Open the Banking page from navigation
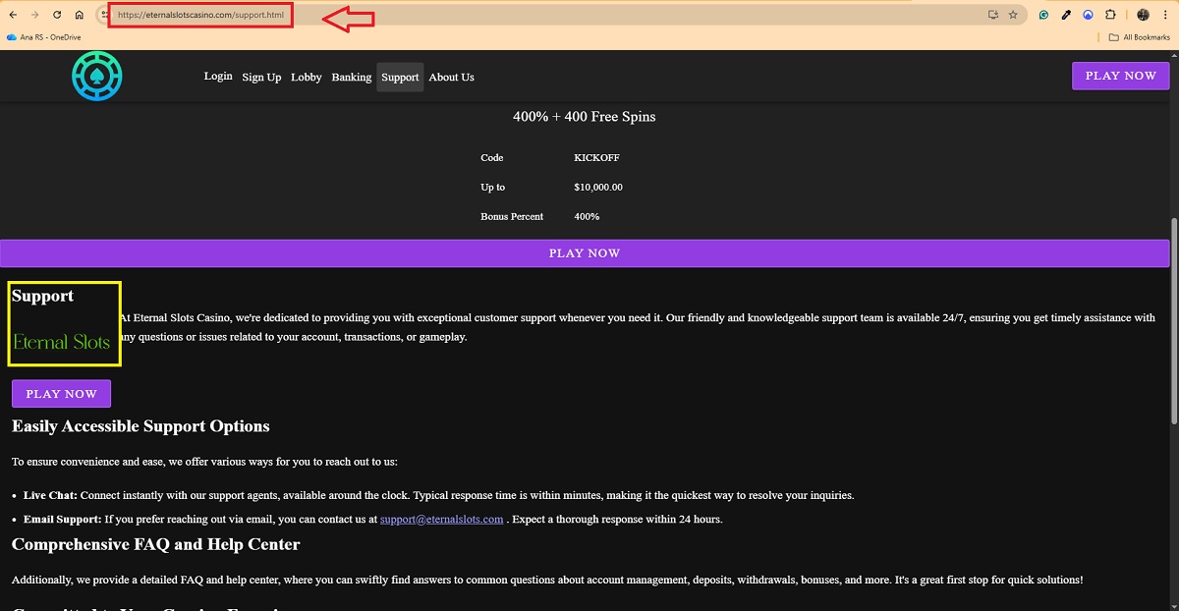The width and height of the screenshot is (1179, 611). (351, 77)
